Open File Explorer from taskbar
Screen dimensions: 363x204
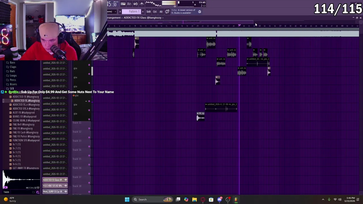click(194, 199)
